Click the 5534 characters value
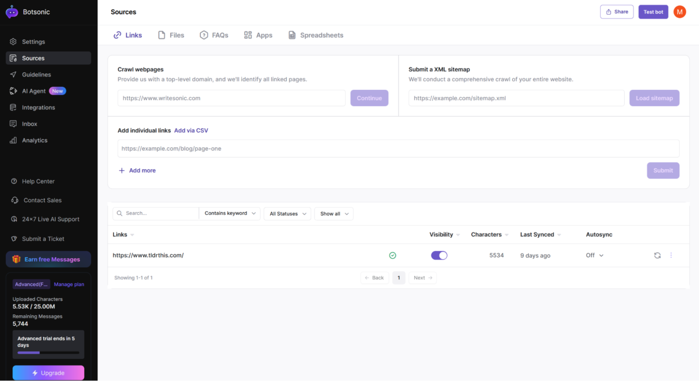 coord(496,256)
